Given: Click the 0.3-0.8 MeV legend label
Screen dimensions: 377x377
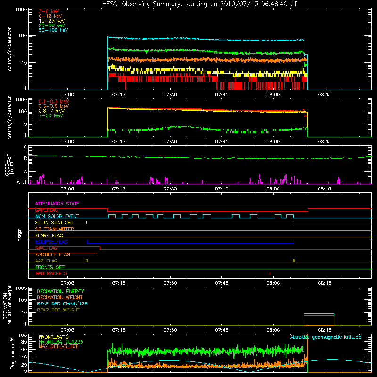Looking at the screenshot, I should coord(54,106).
